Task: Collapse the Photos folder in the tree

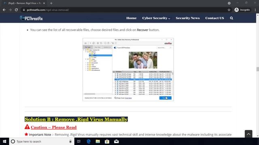Action: click(x=86, y=52)
